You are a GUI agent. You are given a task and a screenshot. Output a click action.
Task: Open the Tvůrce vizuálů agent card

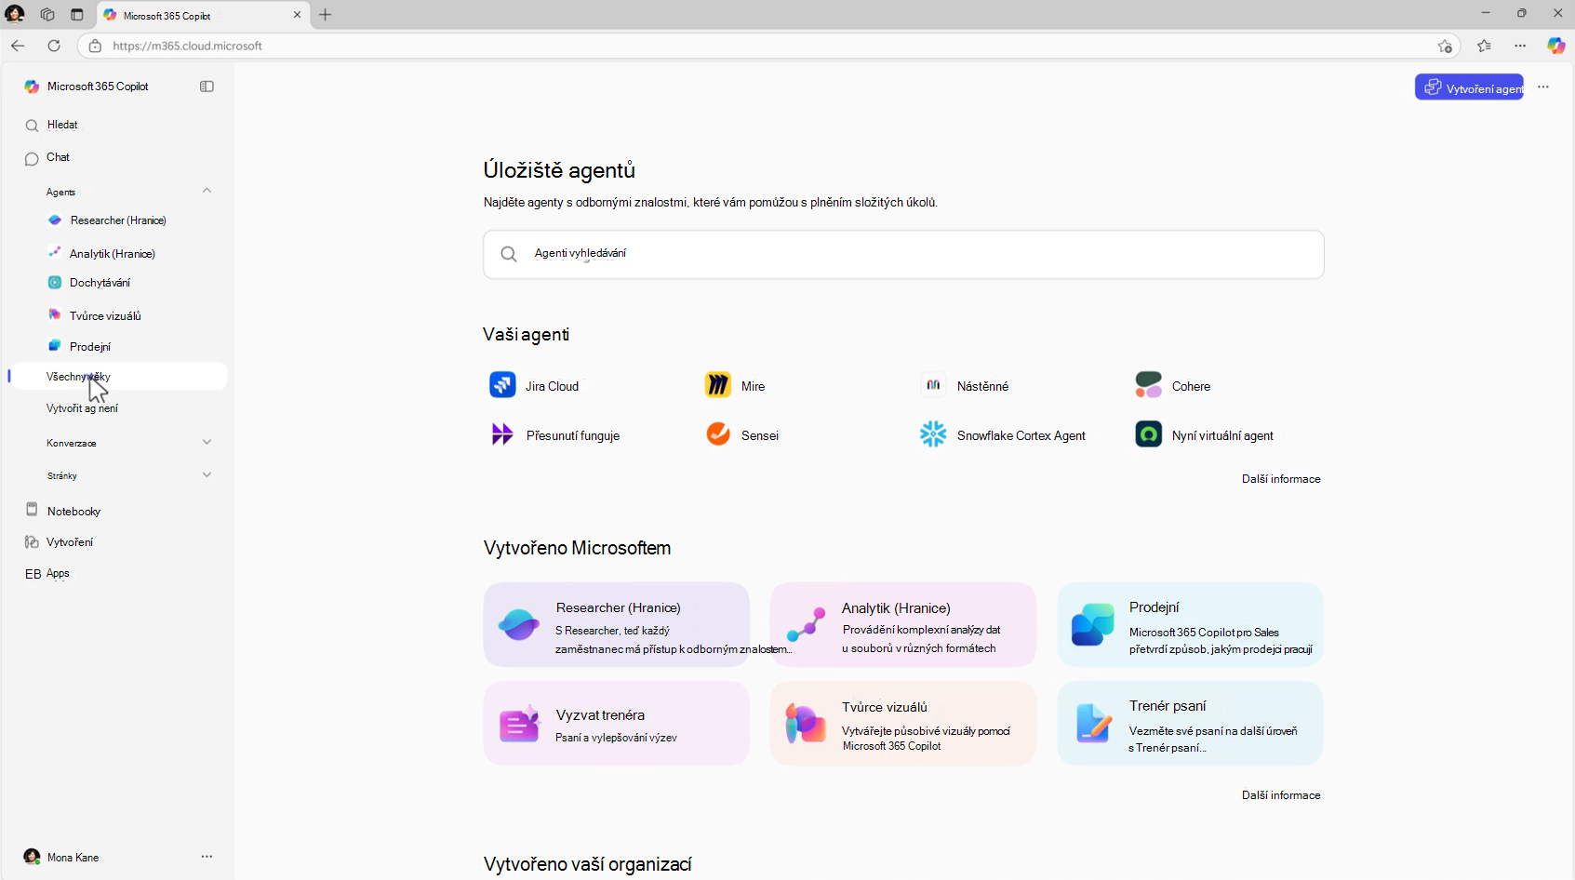point(902,723)
